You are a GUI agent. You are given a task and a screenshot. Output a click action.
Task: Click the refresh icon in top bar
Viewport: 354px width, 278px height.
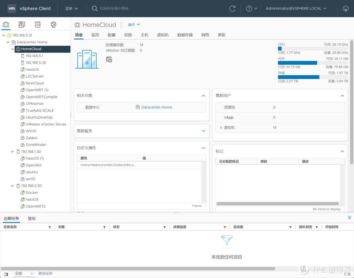point(232,9)
